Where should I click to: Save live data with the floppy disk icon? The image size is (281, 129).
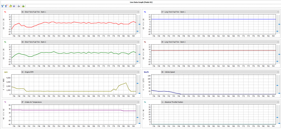14,6
